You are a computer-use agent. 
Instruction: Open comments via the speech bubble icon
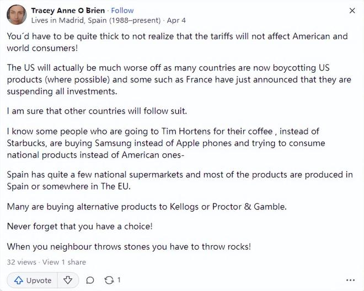point(90,281)
